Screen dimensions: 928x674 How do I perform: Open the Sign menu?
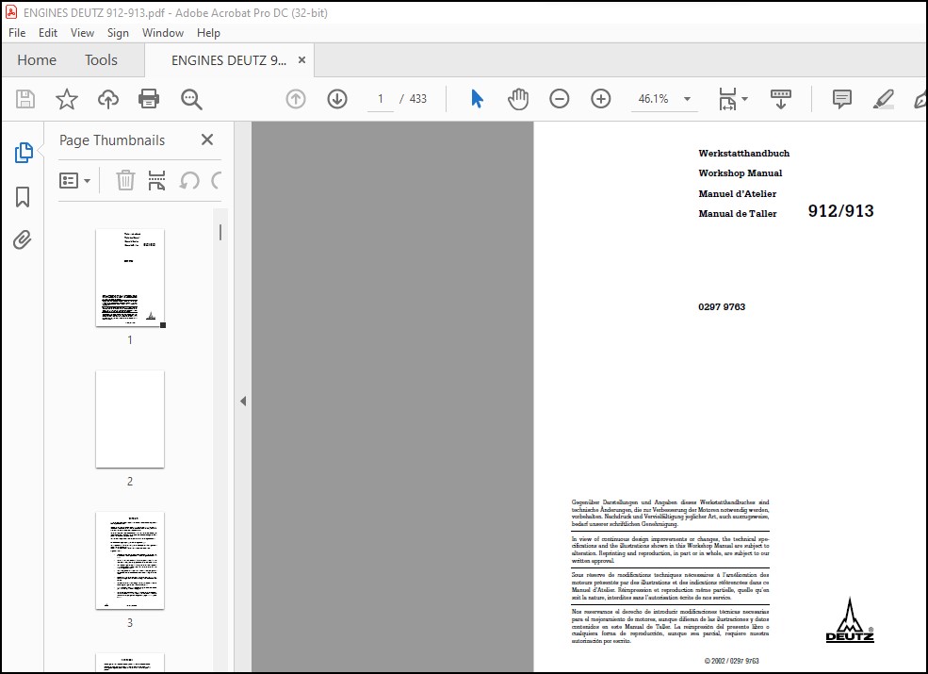118,33
